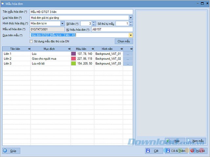
Task: Click the Chọn mẫu button
Action: point(124,42)
